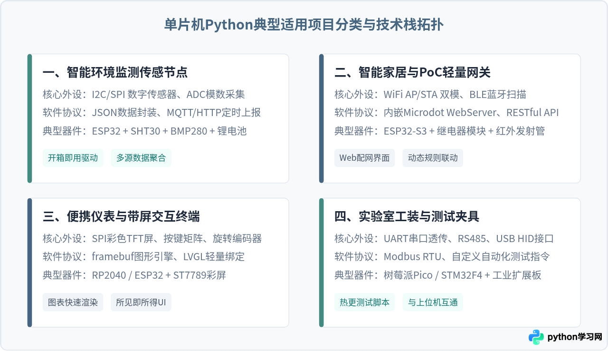Screen dimensions: 608x351
Task: Click the Web配网界面 tag
Action: coord(365,158)
